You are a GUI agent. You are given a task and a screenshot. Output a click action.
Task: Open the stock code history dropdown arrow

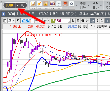[x=36, y=21]
